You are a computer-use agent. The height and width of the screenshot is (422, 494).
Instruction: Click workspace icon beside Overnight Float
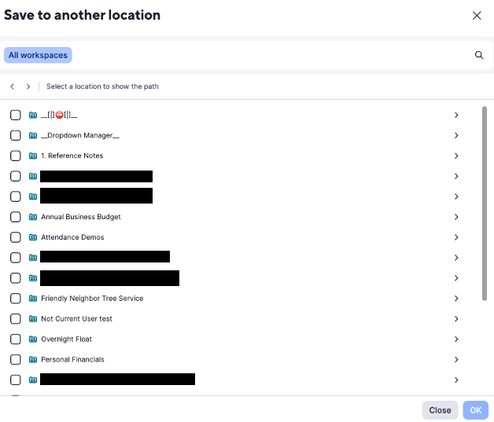[x=33, y=339]
